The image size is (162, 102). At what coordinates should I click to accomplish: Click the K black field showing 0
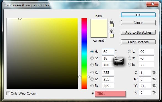pyautogui.click(x=145, y=92)
